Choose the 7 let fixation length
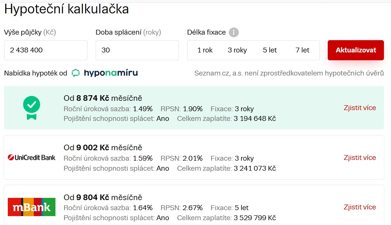 [x=302, y=50]
